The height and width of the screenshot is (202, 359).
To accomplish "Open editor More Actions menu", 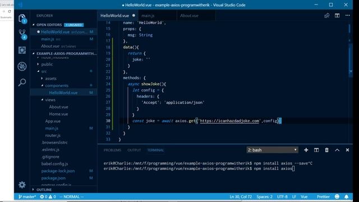I will point(348,16).
